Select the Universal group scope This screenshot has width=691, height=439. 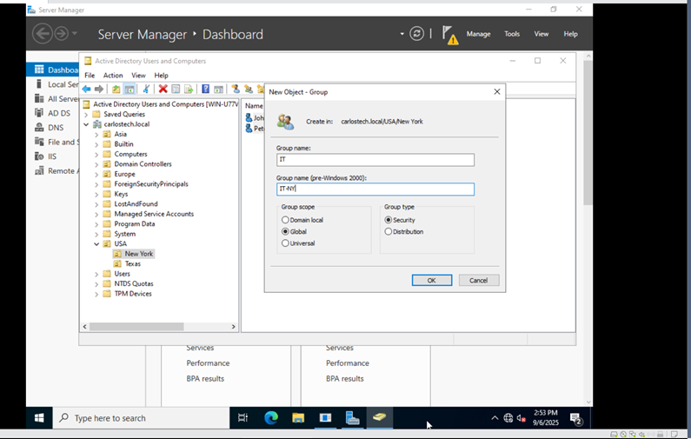tap(285, 243)
